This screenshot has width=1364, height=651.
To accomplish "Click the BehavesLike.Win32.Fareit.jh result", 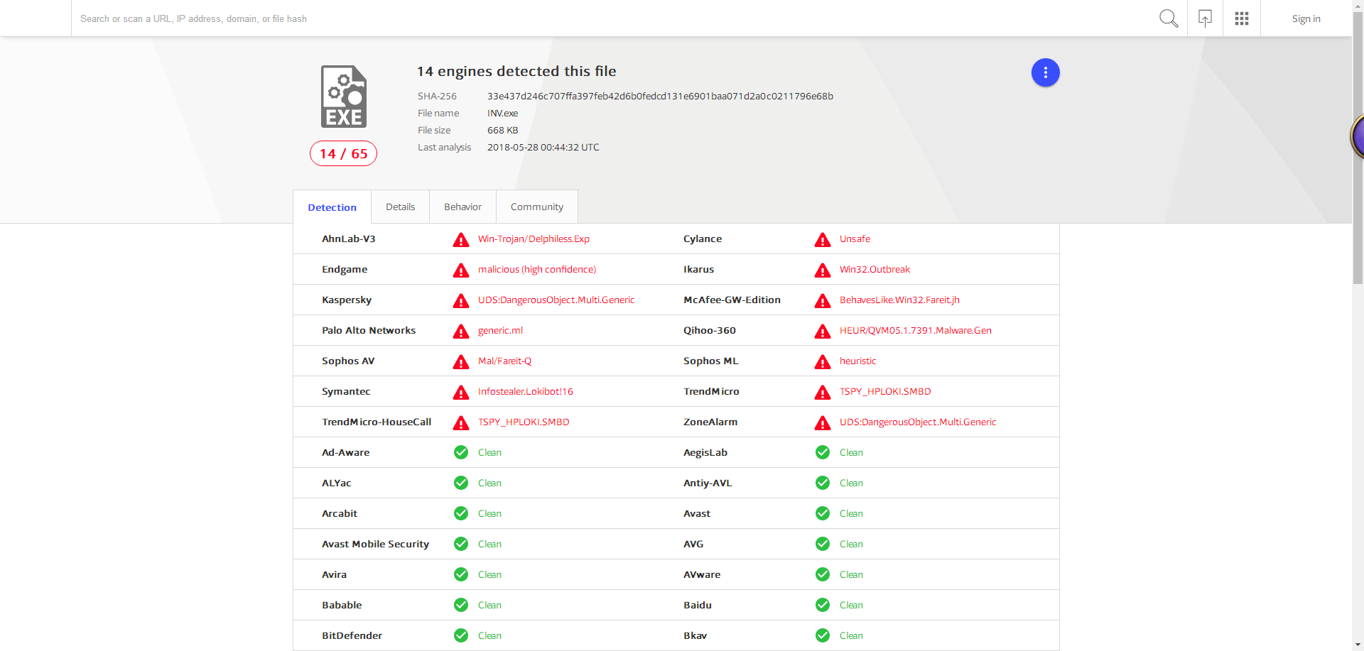I will tap(899, 300).
